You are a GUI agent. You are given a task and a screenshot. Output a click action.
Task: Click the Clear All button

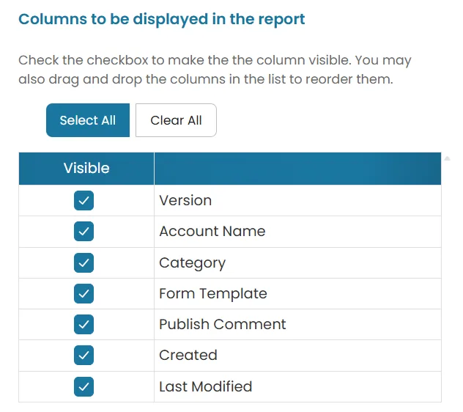176,120
